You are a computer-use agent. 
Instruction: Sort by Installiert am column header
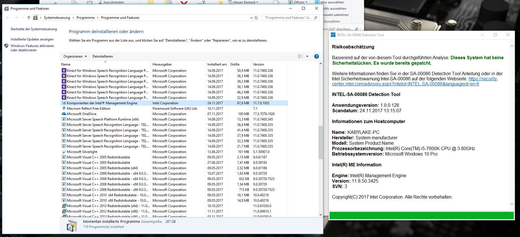[x=217, y=64]
